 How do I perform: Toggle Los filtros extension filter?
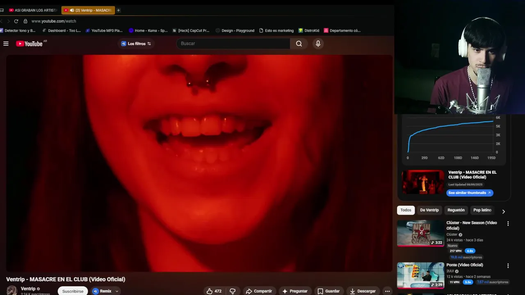click(x=136, y=43)
